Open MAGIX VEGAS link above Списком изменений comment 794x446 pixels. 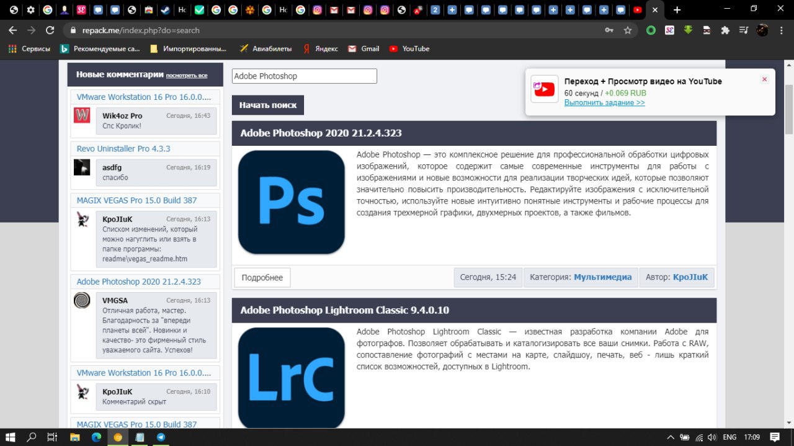[x=137, y=200]
